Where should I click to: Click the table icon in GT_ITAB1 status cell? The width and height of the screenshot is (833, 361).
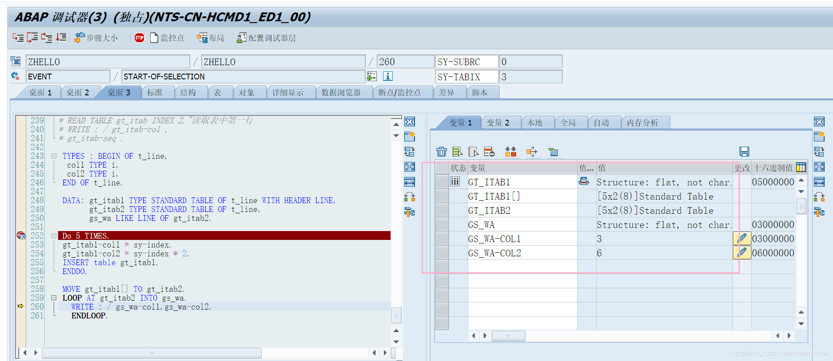point(455,181)
